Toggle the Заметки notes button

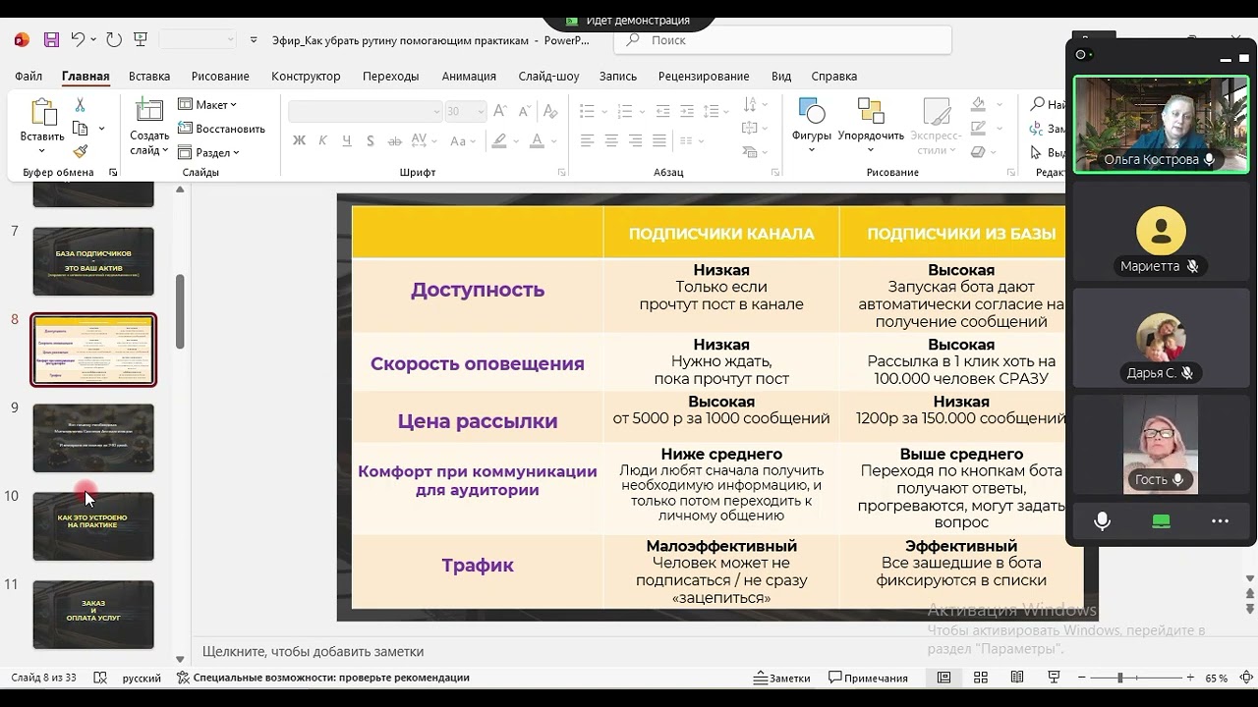click(x=782, y=678)
